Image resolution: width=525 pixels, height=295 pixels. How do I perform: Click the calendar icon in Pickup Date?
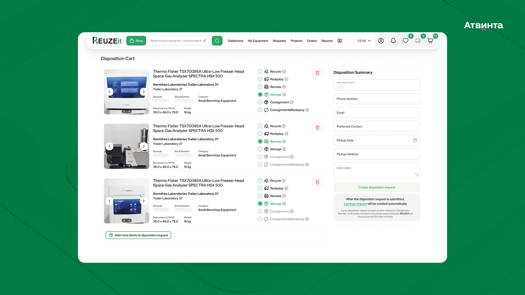[x=415, y=140]
